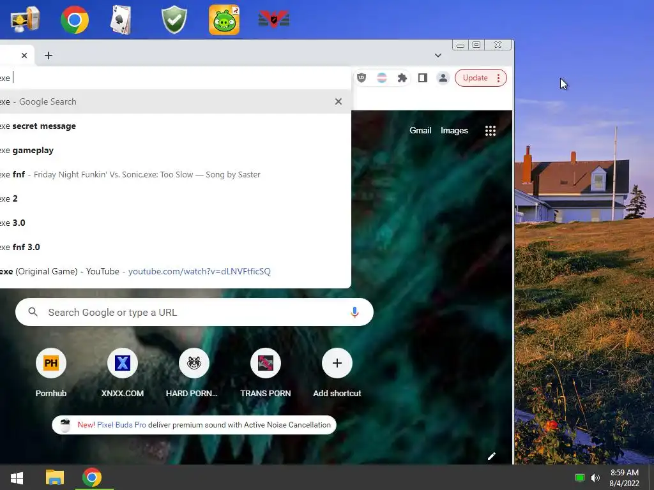Expand the tab search chevron
654x490 pixels.
pyautogui.click(x=438, y=56)
